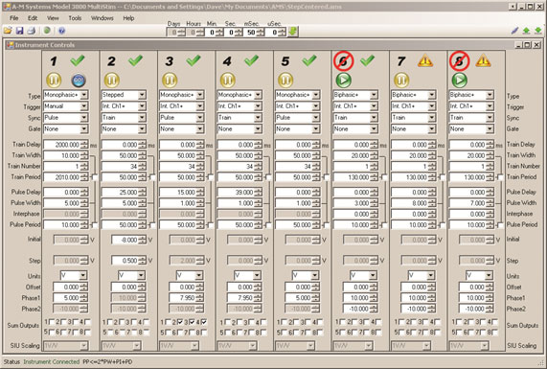Toggle the pulse link checkbox beside channel 2 Pulse Period
The image size is (547, 369).
click(152, 225)
